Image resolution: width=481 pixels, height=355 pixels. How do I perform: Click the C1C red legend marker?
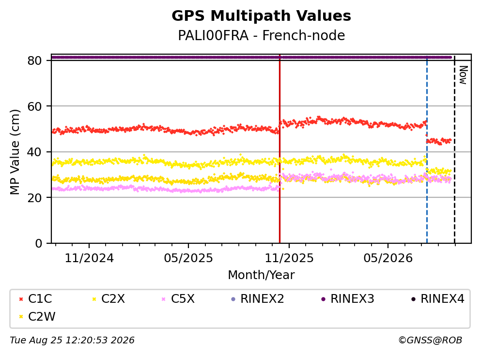click(21, 299)
